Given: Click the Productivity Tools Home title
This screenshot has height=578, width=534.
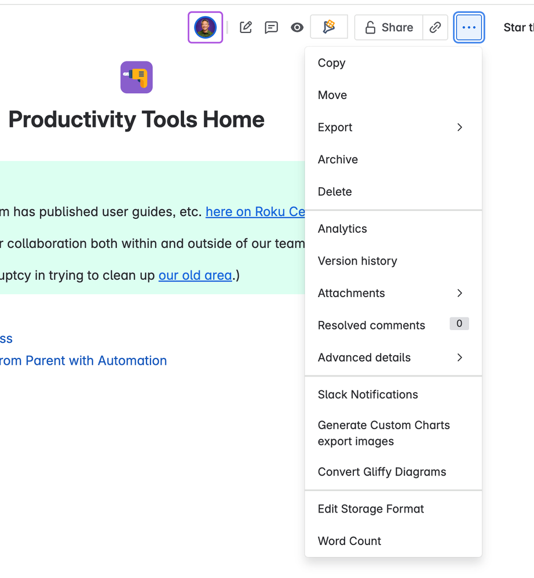Looking at the screenshot, I should [x=136, y=119].
